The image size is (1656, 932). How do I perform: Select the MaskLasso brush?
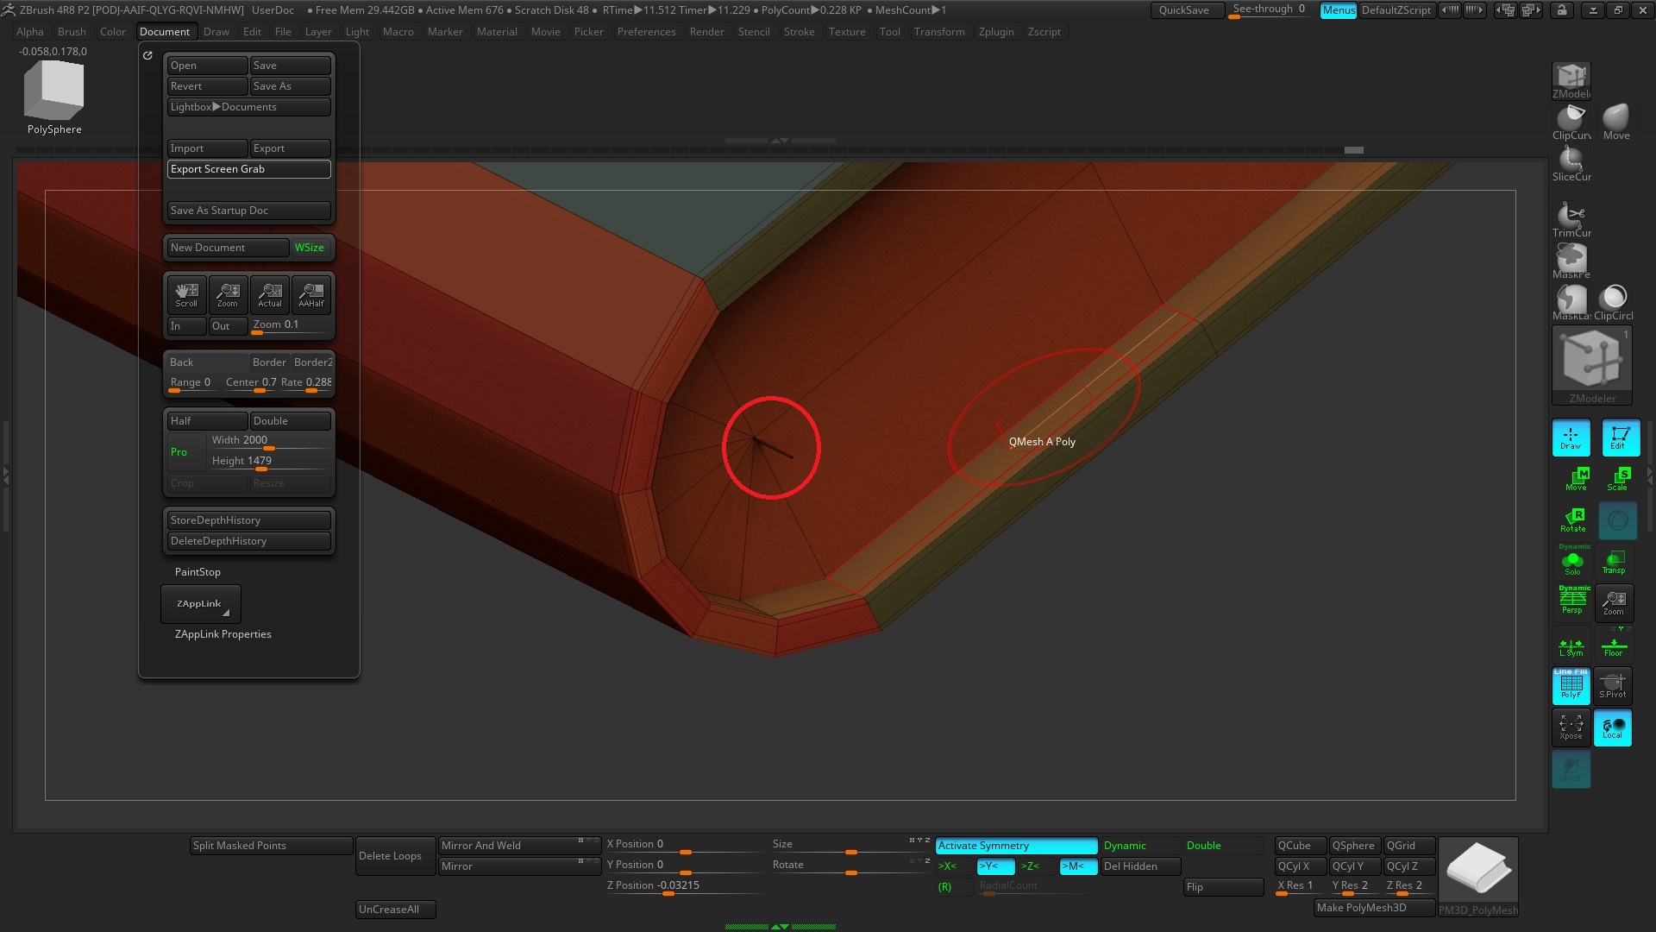pyautogui.click(x=1571, y=302)
